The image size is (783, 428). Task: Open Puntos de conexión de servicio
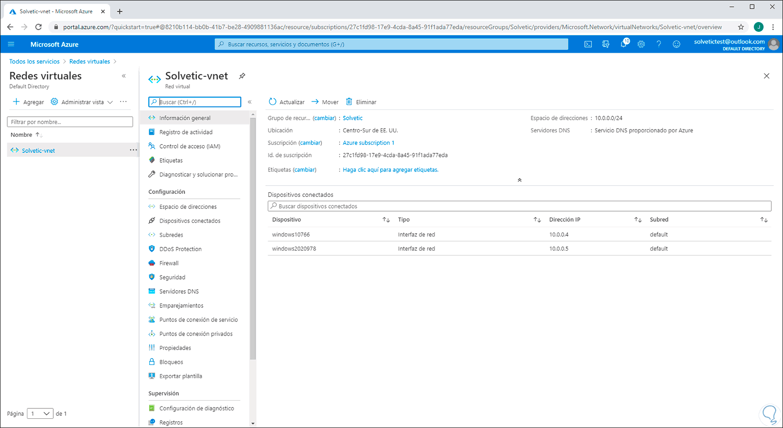click(198, 320)
